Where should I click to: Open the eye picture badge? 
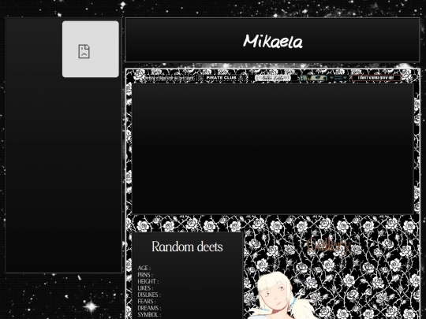click(x=324, y=78)
